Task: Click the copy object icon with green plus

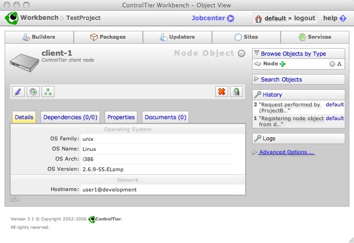Action: [x=33, y=92]
